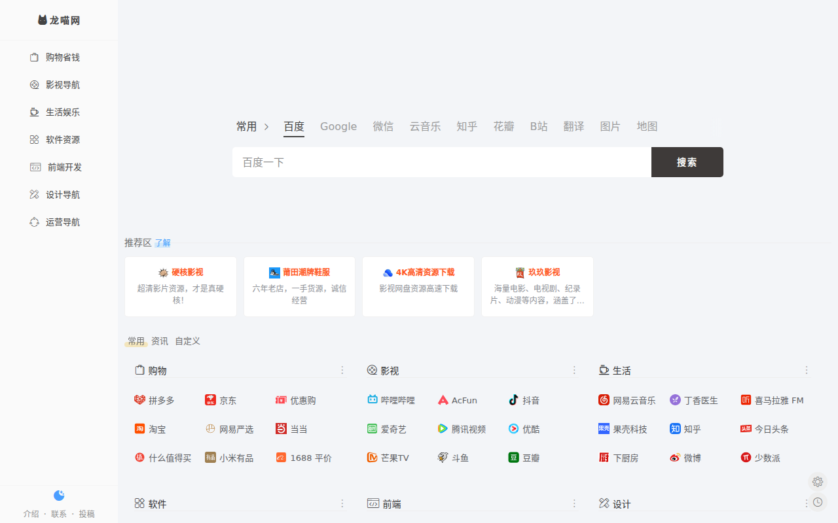Select the 翻译 search tab
Screen dimensions: 838x523
[x=574, y=127]
